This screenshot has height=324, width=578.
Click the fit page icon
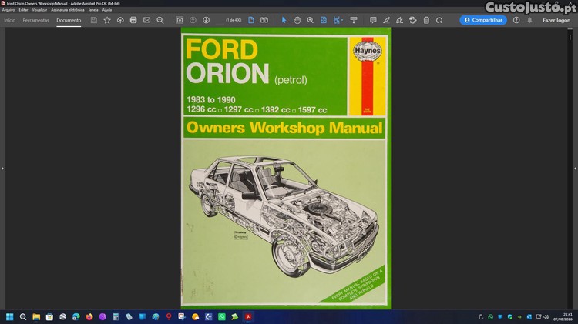[323, 20]
